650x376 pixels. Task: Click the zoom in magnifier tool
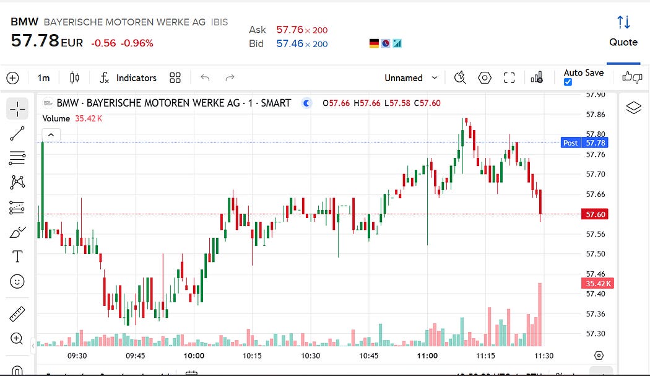pos(17,339)
